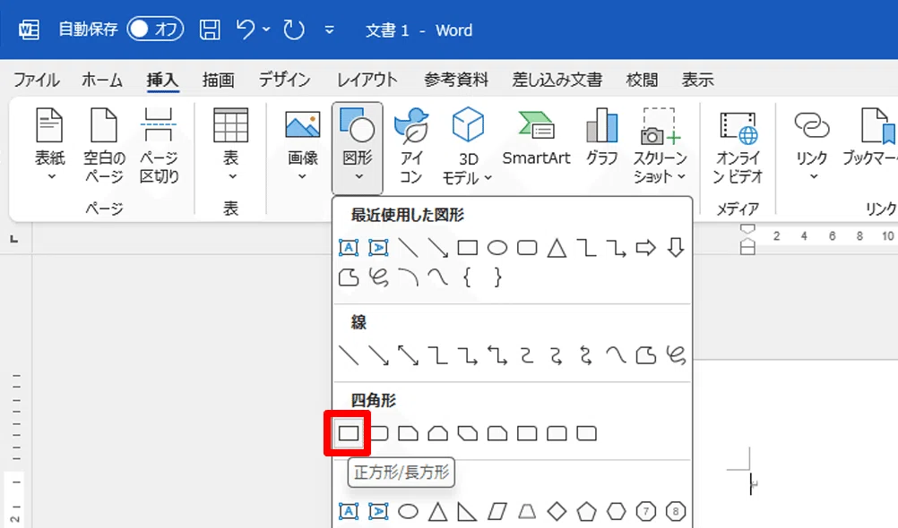Select text box in 最近使用した図形
The height and width of the screenshot is (528, 898).
349,248
